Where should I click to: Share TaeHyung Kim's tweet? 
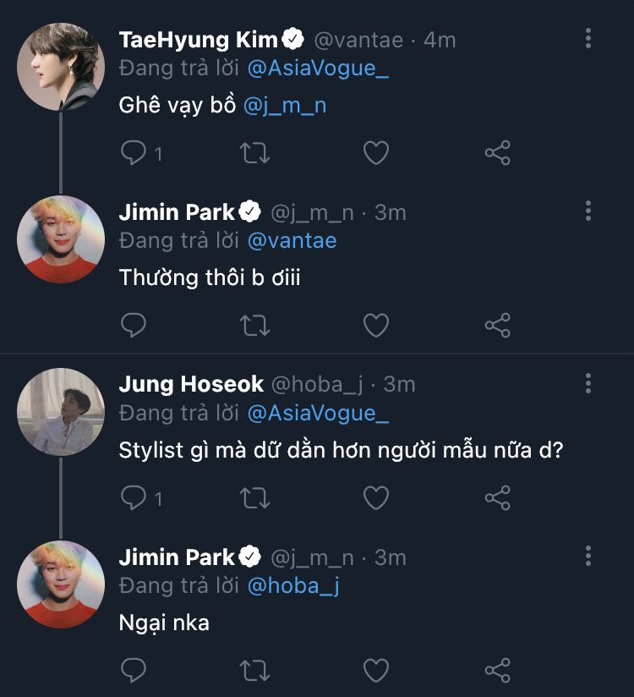pos(497,153)
